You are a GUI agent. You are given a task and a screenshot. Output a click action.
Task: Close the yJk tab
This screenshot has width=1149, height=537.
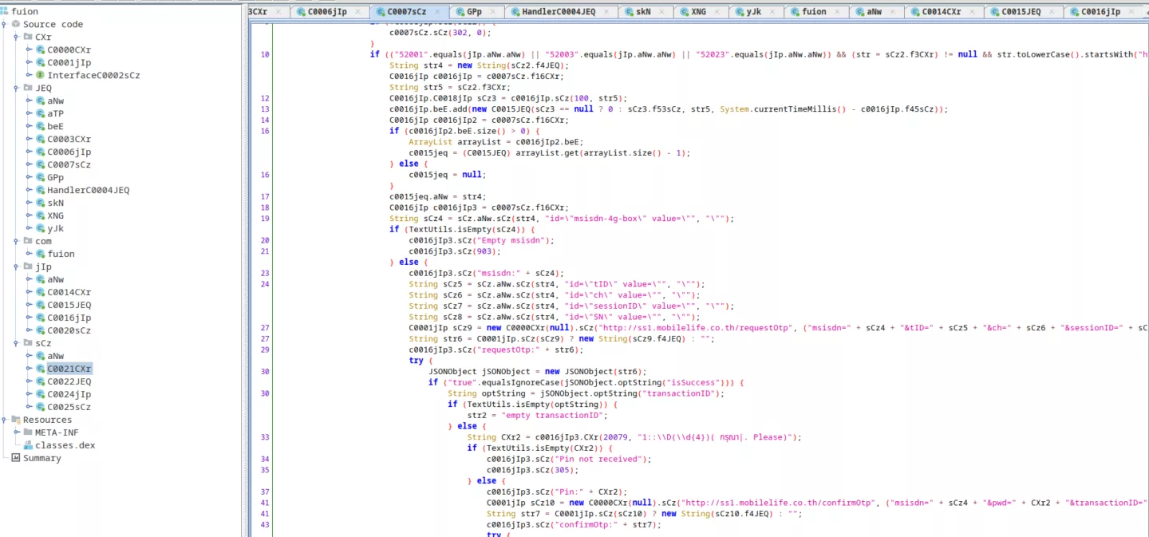772,12
